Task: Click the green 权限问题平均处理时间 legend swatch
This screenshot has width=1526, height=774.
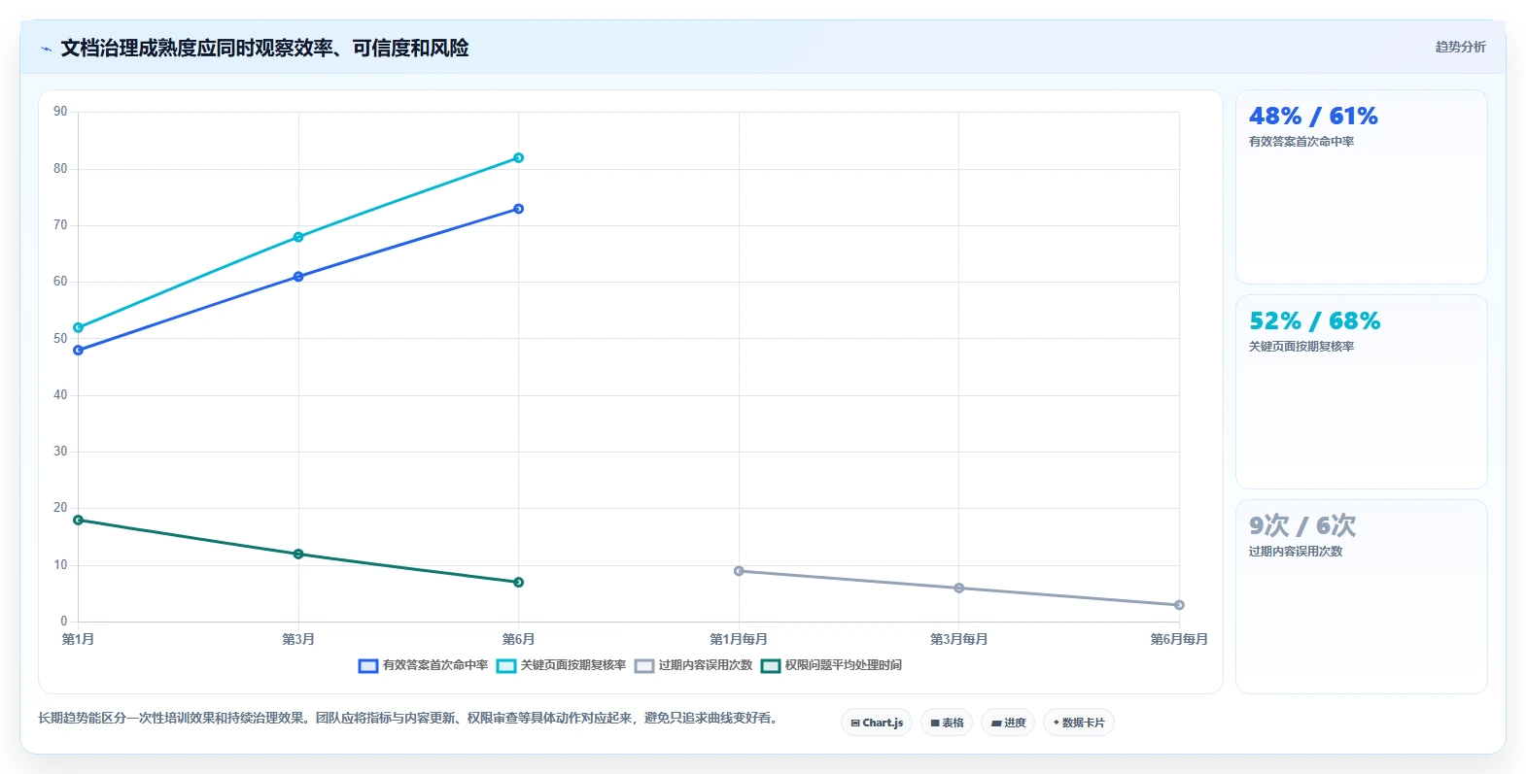Action: [x=771, y=665]
